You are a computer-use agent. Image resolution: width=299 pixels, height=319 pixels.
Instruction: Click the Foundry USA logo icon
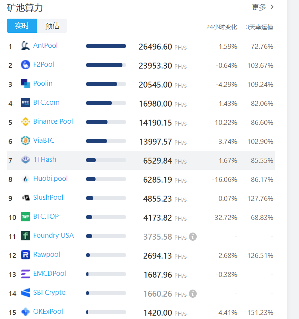(25, 236)
